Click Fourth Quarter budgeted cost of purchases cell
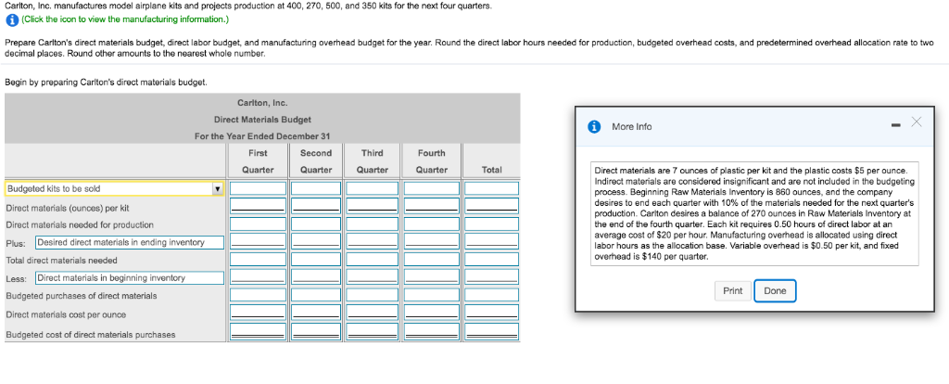Image resolution: width=949 pixels, height=384 pixels. [x=431, y=332]
